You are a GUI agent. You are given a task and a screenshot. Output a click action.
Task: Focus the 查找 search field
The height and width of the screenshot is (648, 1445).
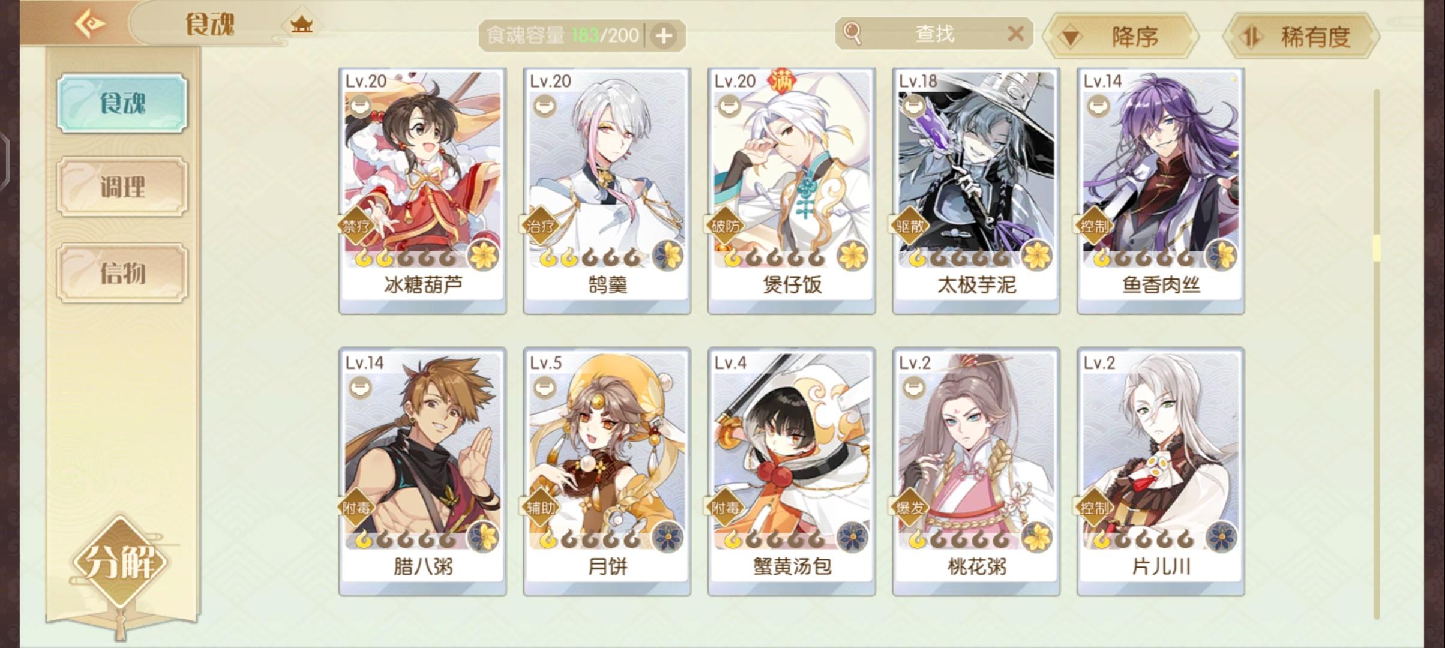(934, 34)
